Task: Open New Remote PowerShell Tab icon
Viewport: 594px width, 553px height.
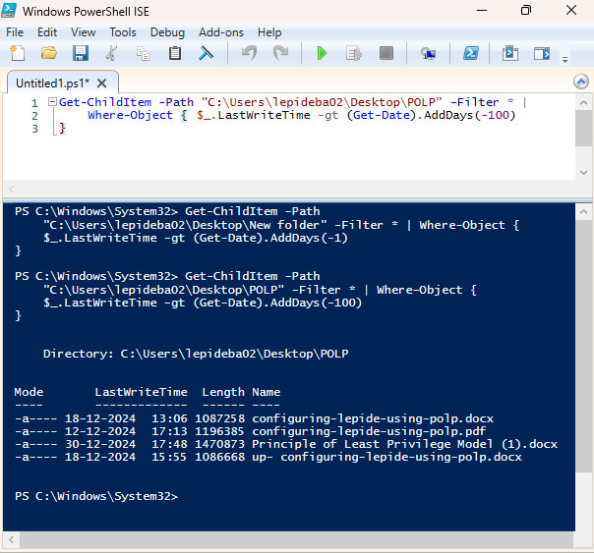Action: pos(428,53)
